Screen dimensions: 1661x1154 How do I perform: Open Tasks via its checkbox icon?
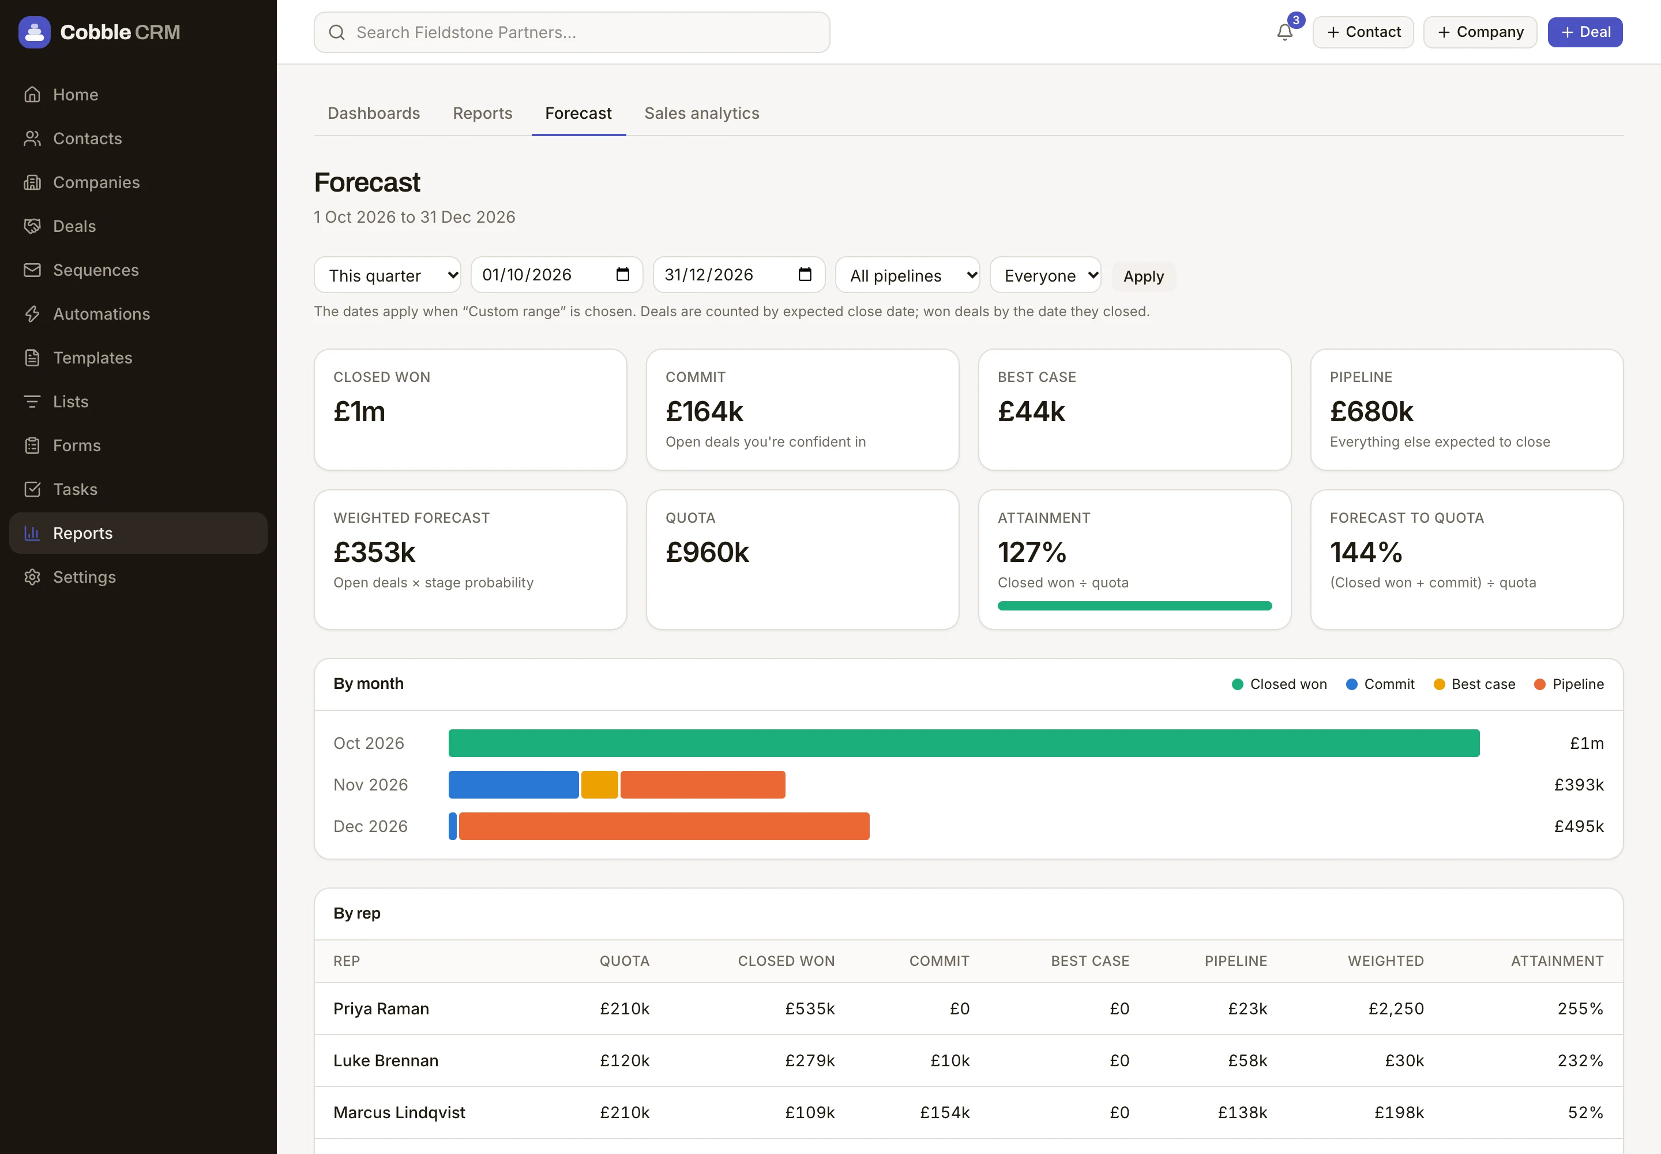32,489
